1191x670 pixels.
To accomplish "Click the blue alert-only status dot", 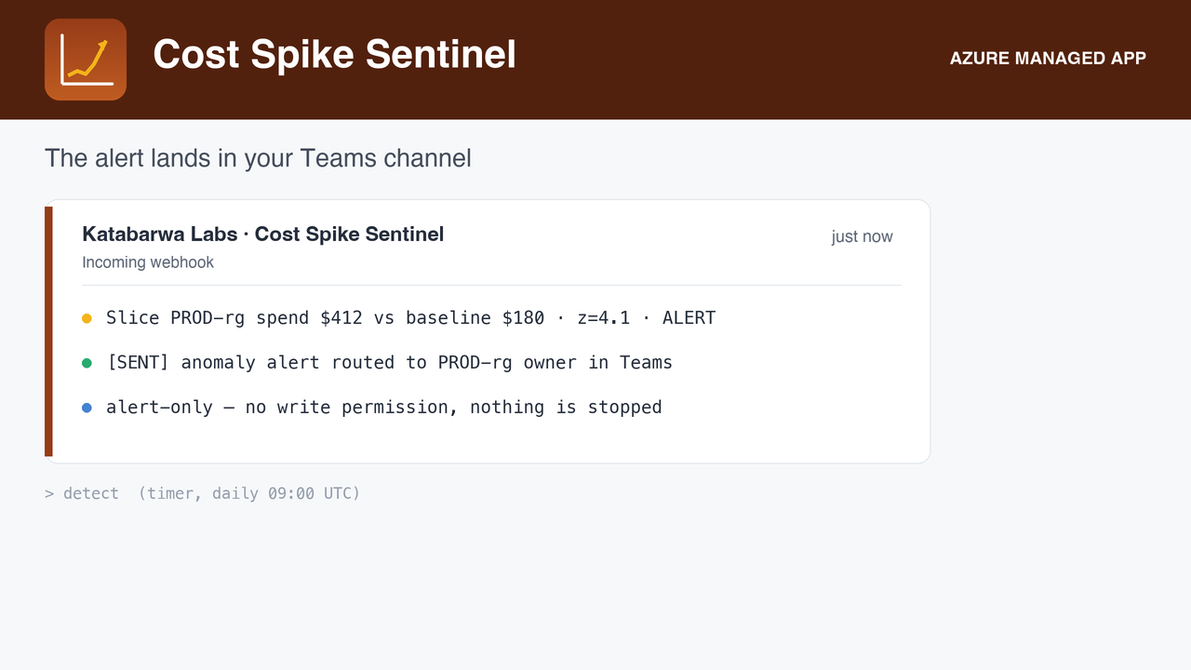I will tap(87, 408).
